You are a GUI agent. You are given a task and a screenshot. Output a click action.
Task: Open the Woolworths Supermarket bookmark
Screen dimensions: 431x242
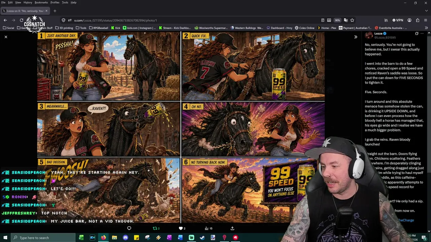[x=211, y=28]
